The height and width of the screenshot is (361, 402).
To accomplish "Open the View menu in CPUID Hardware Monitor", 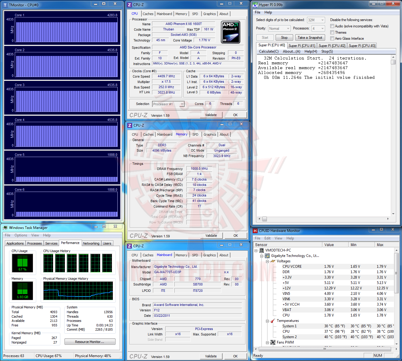I will pos(278,238).
